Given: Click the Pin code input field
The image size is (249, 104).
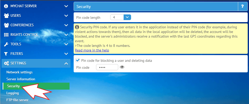Looking at the screenshot, I should point(107,67).
